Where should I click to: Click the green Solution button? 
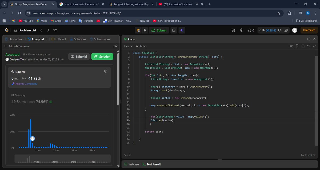coord(102,56)
